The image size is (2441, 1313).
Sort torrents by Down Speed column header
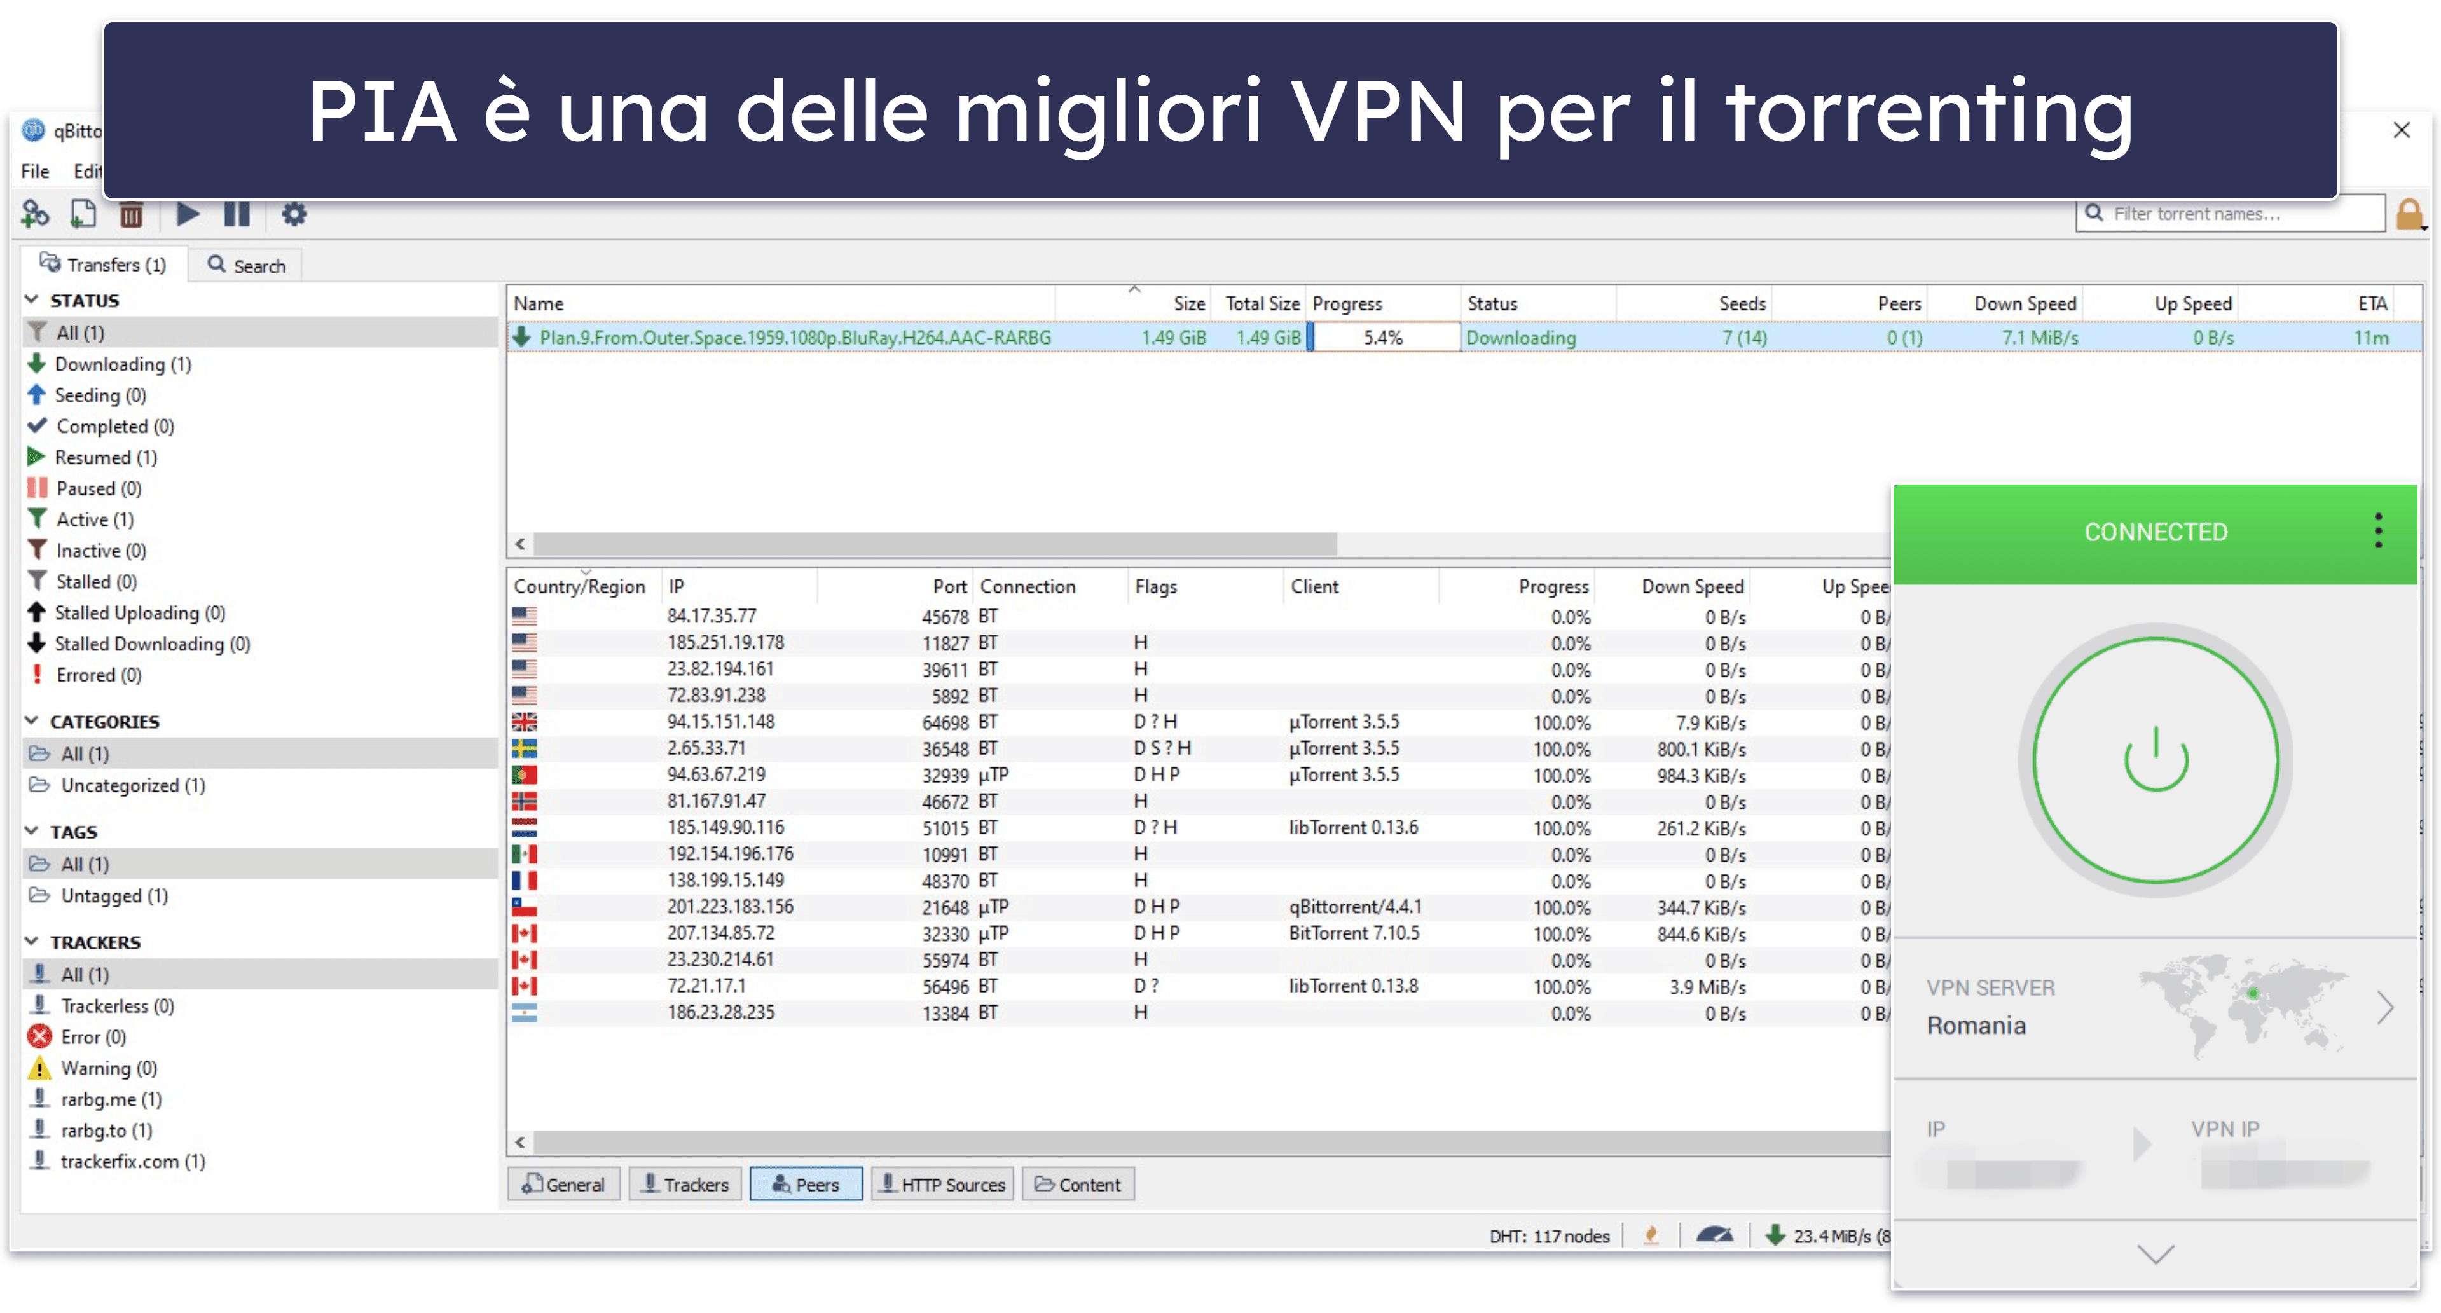pos(2004,303)
